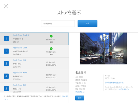
Task: Click pickup date 日 2017/02/12 for 渋谷
Action: (51, 65)
